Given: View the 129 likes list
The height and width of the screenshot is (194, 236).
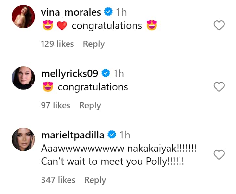Looking at the screenshot, I should coord(57,44).
